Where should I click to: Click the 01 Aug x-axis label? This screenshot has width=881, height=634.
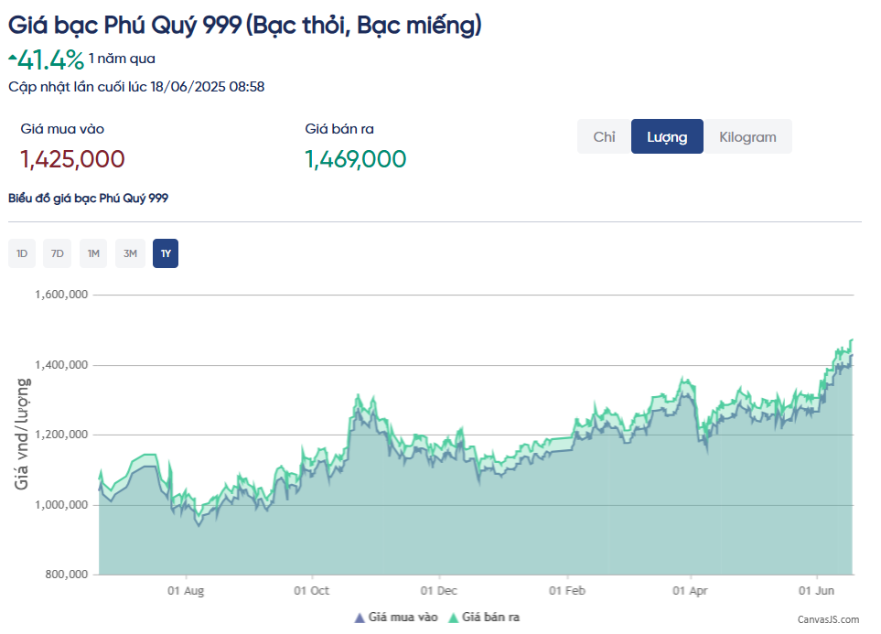point(186,591)
